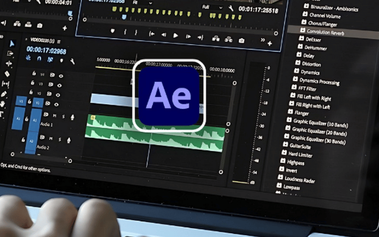This screenshot has height=237, width=379.
Task: Export frame with Program monitor camera icon
Action: click(x=241, y=41)
